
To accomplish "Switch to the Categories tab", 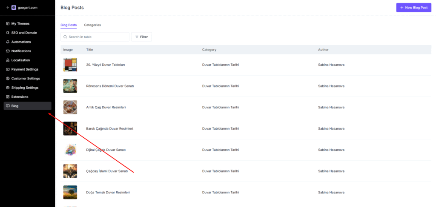I will [x=92, y=25].
